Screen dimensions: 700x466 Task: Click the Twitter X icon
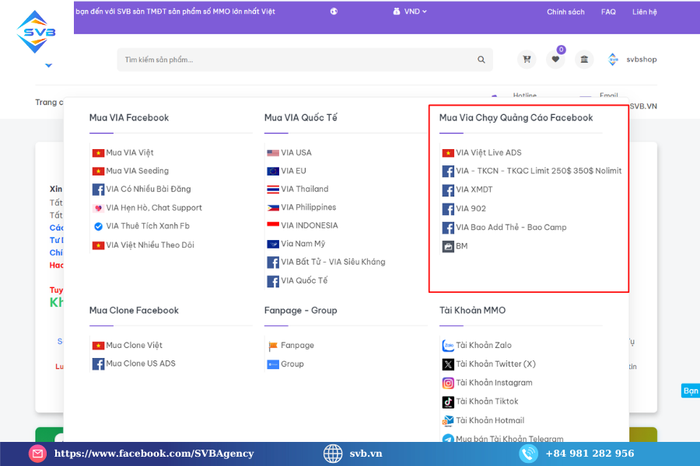tap(448, 364)
